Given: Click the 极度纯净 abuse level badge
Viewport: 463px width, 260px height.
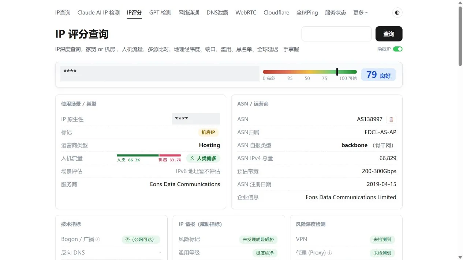Looking at the screenshot, I should pos(265,253).
